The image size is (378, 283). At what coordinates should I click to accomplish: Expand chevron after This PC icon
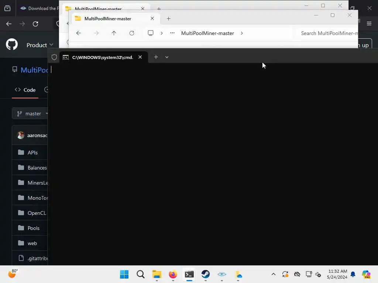click(x=162, y=33)
